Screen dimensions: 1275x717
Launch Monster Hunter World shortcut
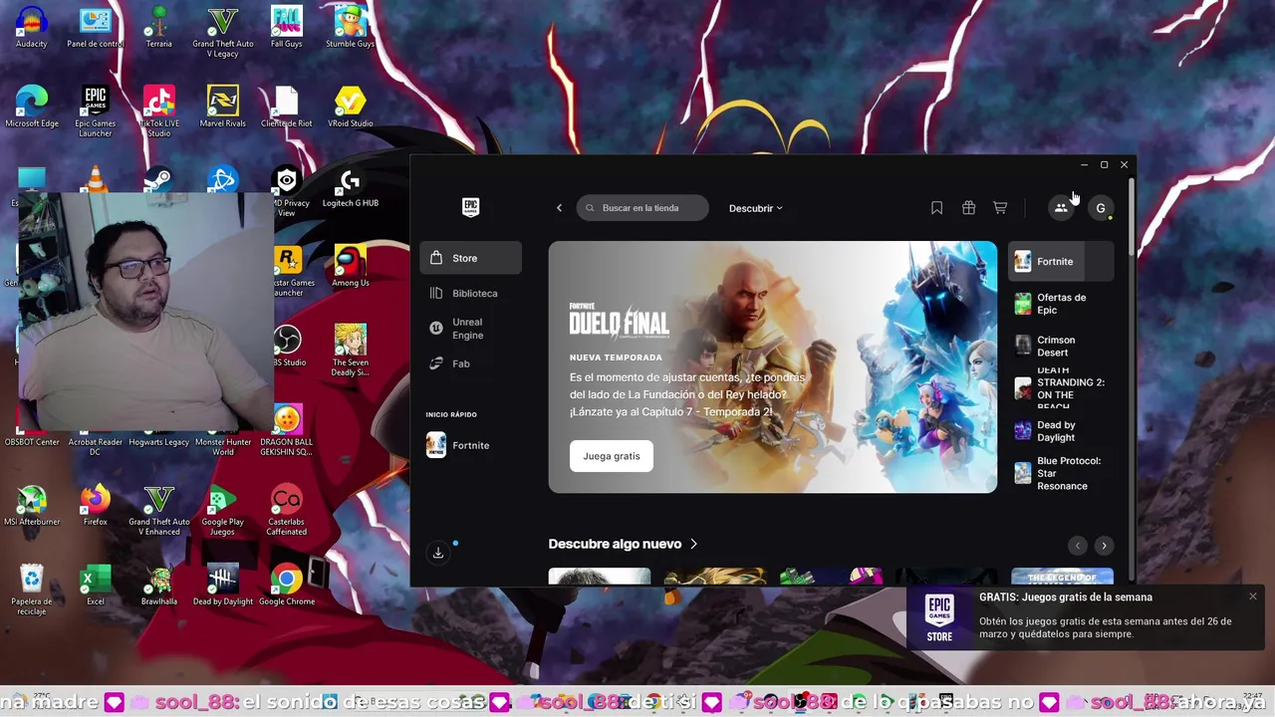tap(223, 446)
